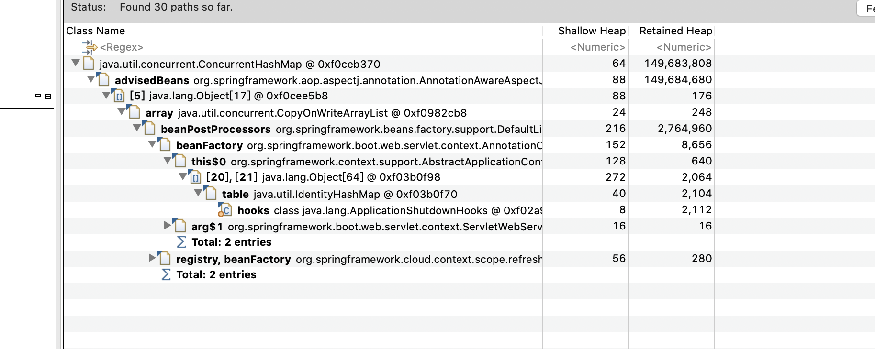Screen dimensions: 875x349
Task: Collapse the [20], [21] Object[64] node
Action: pyautogui.click(x=182, y=176)
